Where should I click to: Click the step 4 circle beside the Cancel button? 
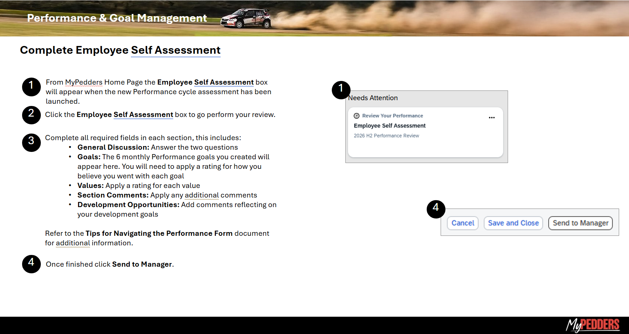coord(436,209)
